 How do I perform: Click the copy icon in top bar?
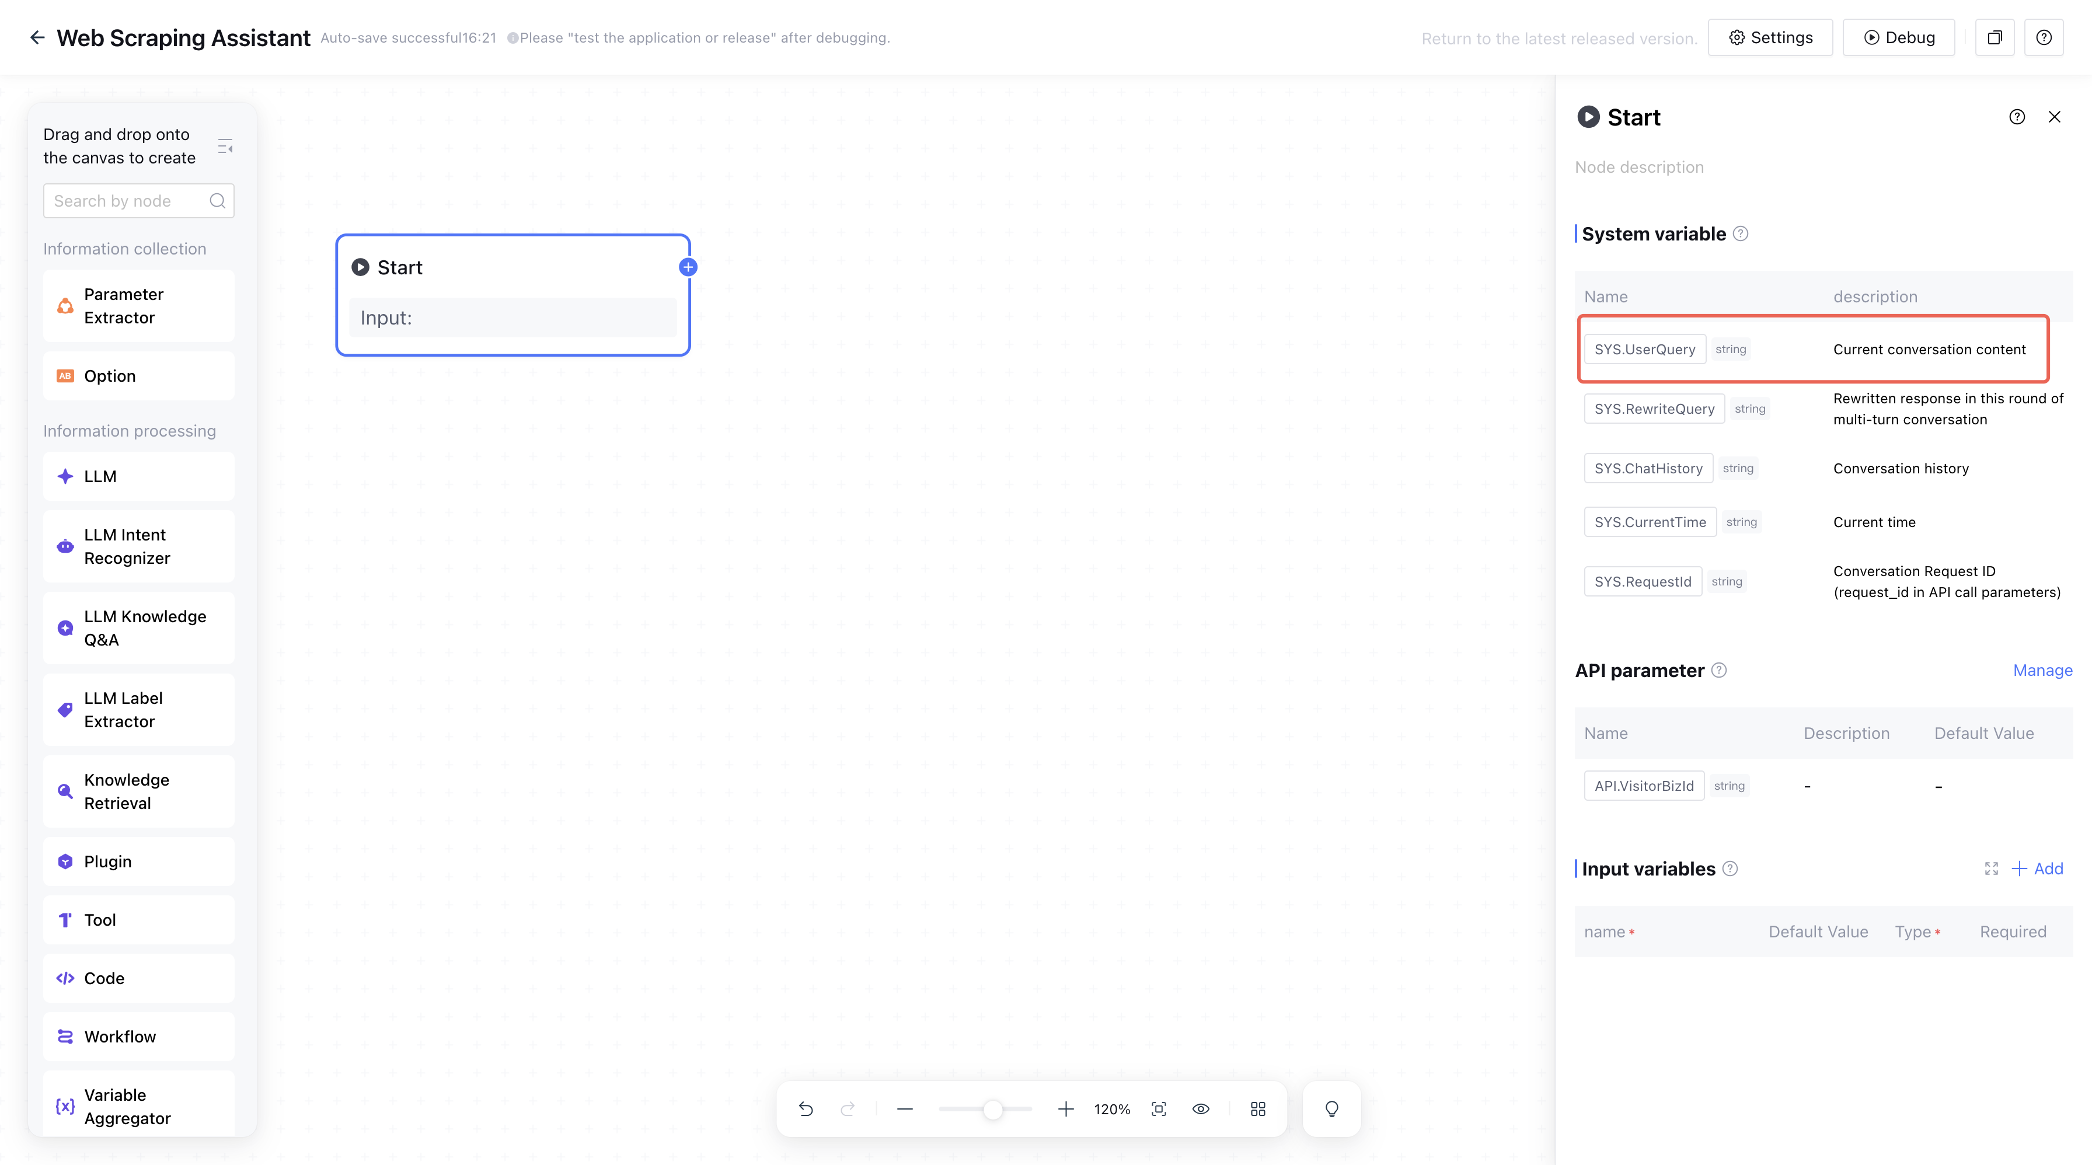(1995, 37)
